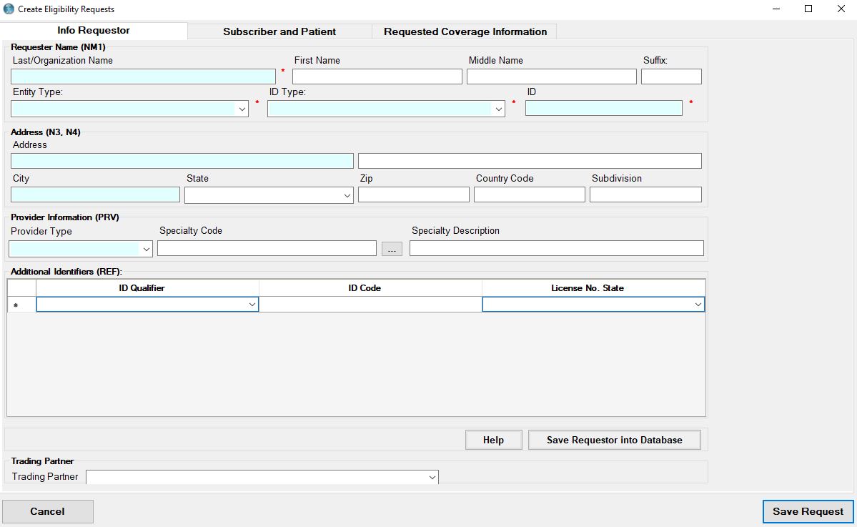Click the second Address line field

coord(530,161)
